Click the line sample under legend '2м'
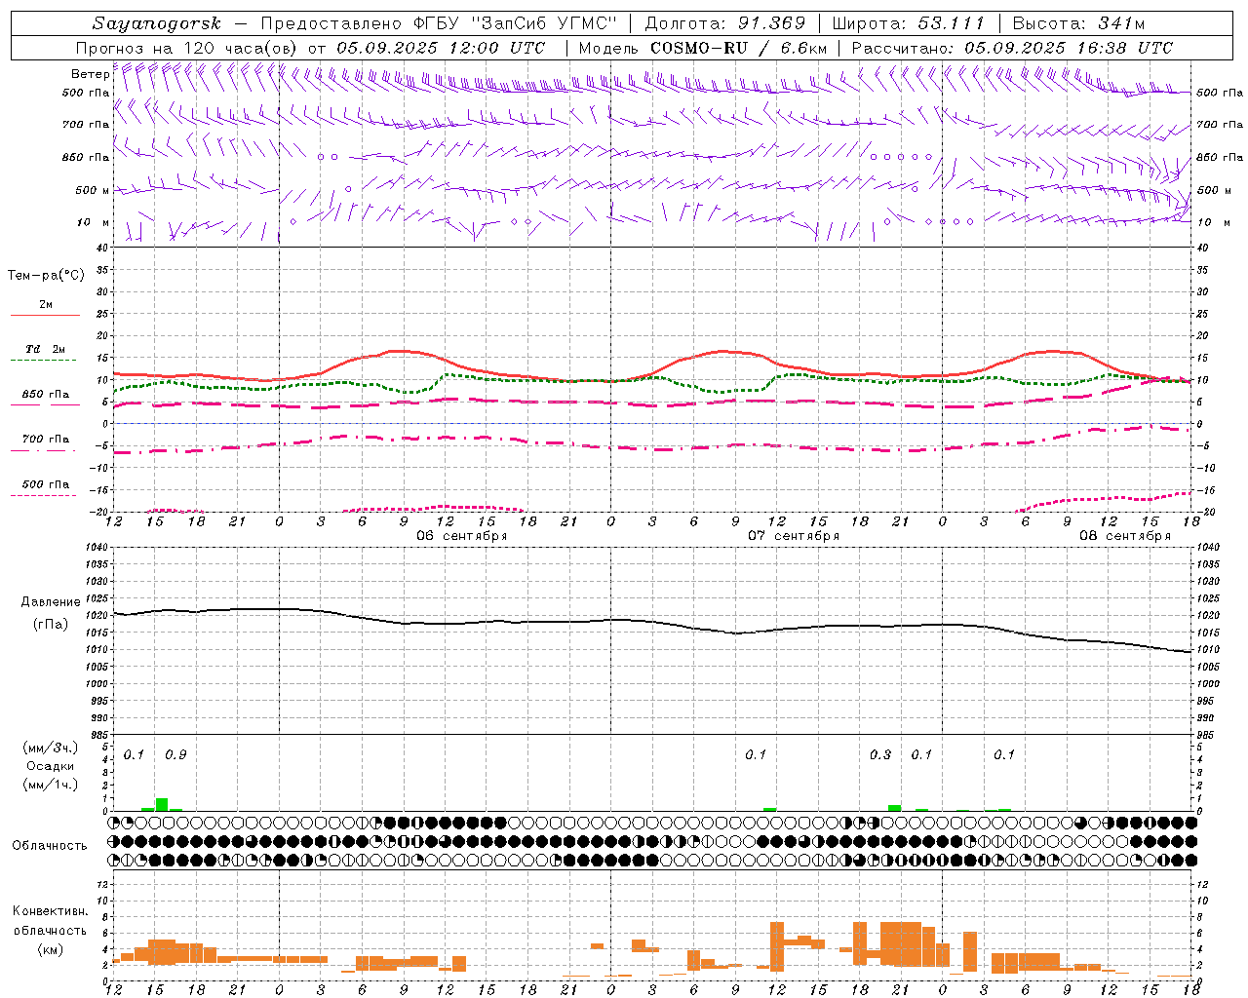1248x998 pixels. tap(45, 316)
